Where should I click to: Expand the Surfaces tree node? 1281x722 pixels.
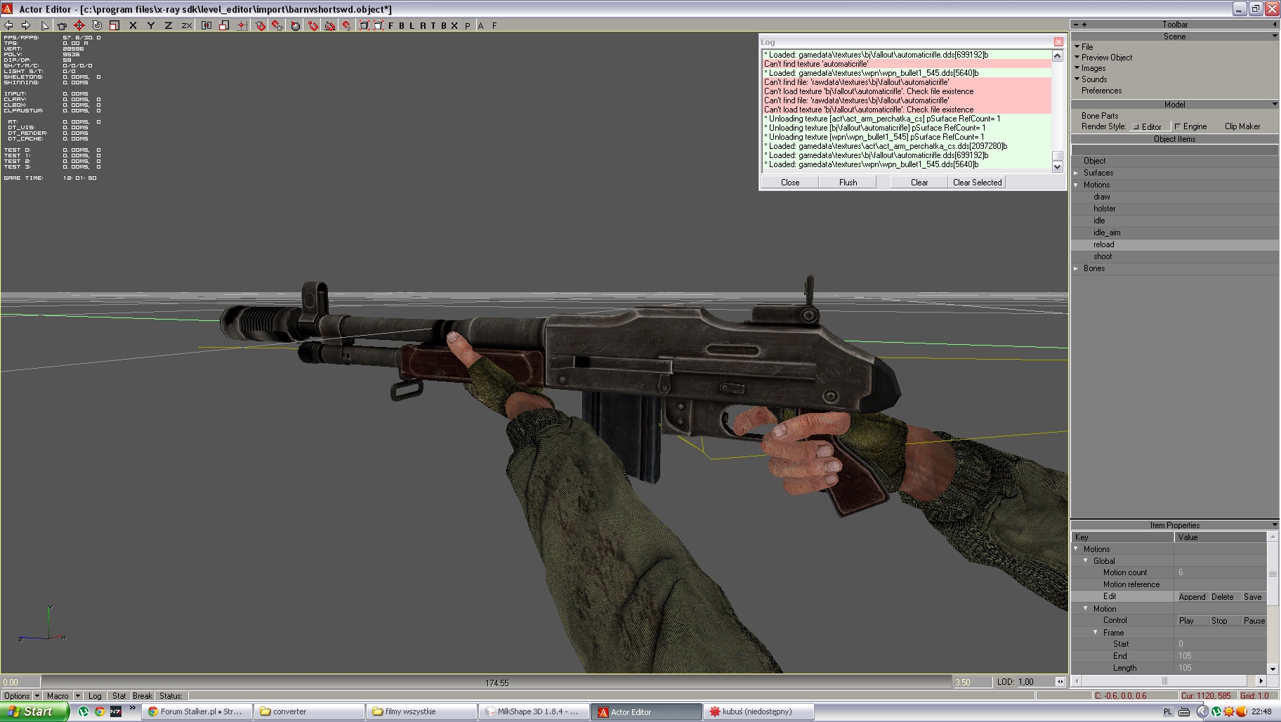1076,173
